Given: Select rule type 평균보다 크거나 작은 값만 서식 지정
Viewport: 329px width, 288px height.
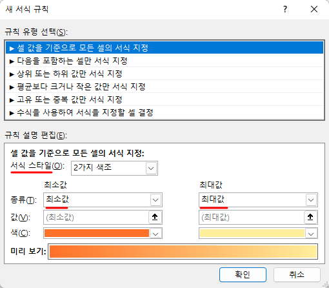Looking at the screenshot, I should pyautogui.click(x=164, y=87).
